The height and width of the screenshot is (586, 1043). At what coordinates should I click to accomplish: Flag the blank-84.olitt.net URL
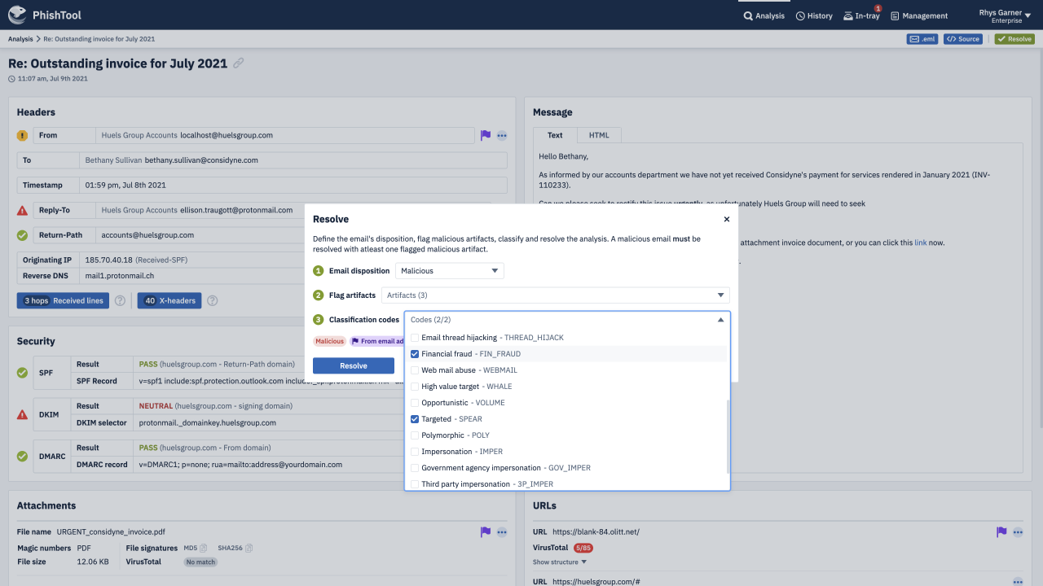pos(1001,532)
